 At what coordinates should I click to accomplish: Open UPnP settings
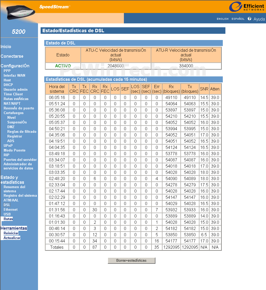tap(8, 146)
